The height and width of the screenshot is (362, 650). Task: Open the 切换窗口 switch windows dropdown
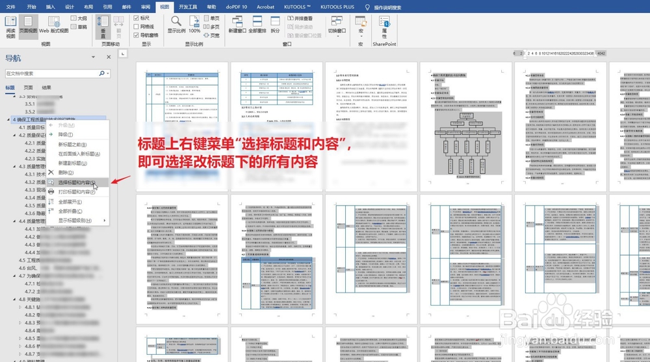tap(337, 27)
